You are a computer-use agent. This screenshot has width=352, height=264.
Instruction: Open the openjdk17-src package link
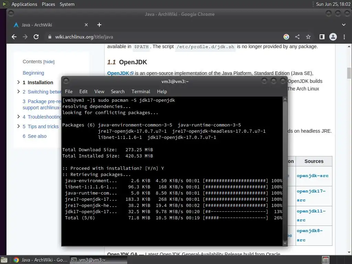(311, 196)
